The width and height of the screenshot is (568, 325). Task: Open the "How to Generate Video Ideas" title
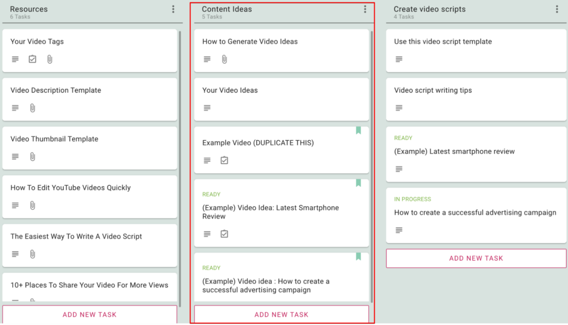250,42
